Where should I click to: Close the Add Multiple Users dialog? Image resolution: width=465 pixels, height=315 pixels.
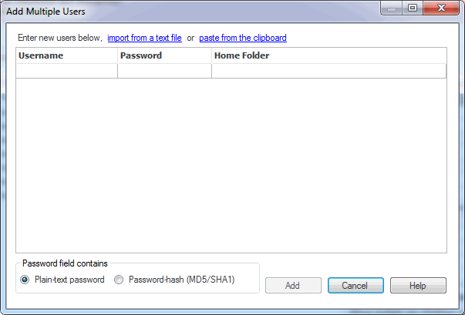coord(441,9)
